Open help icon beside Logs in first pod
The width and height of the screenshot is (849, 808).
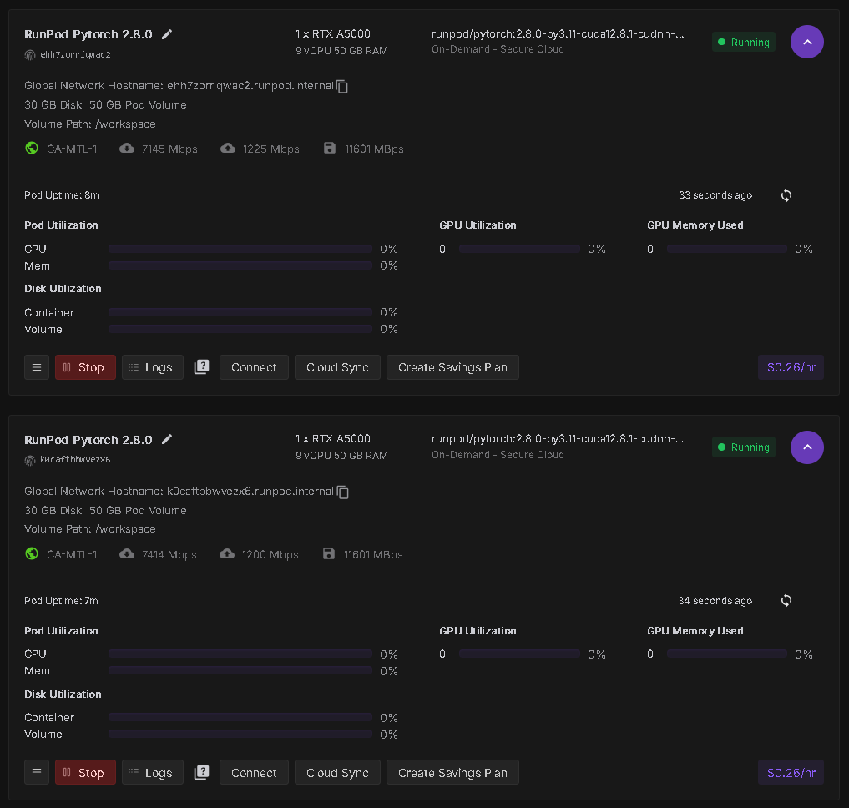point(201,367)
